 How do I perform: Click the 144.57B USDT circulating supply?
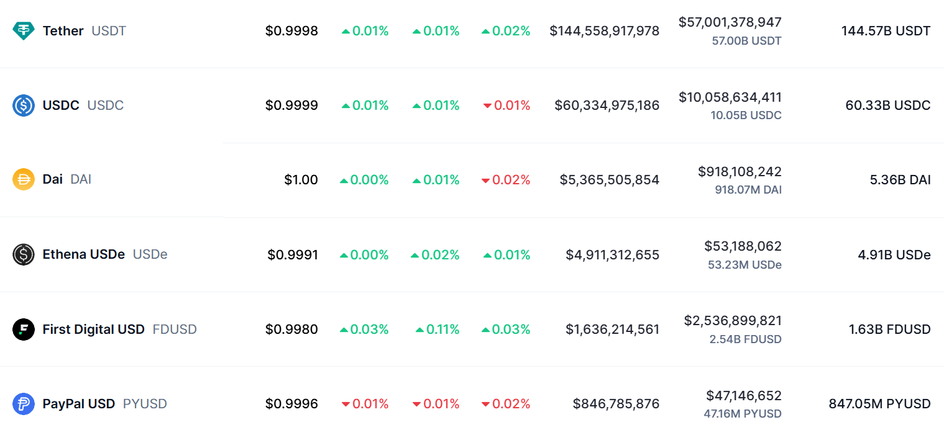coord(886,30)
